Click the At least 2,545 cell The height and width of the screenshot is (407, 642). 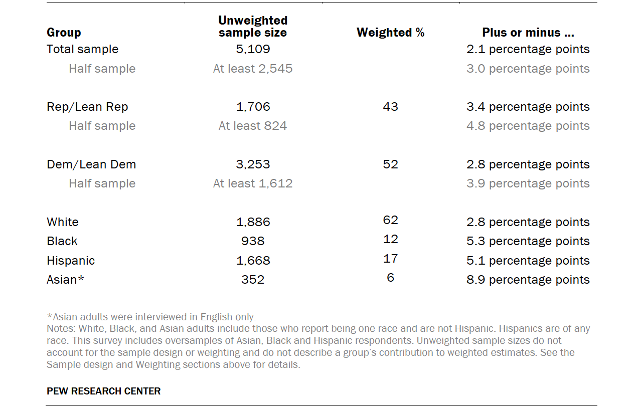point(253,69)
